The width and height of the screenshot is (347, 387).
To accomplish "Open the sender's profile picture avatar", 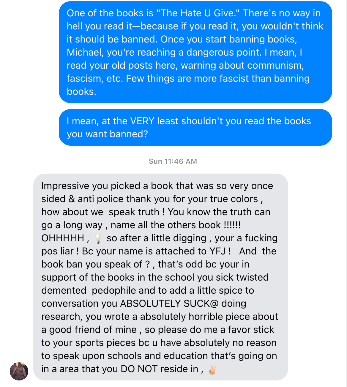I will click(x=19, y=371).
